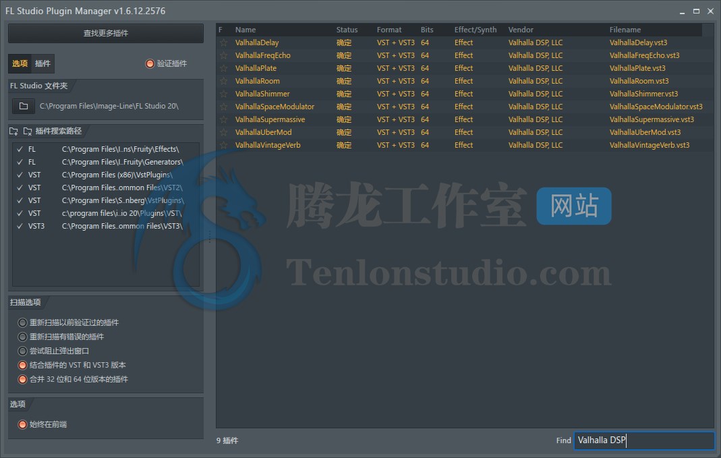Favorite star for ValhallaSupermassive
This screenshot has height=458, width=721.
pyautogui.click(x=223, y=119)
